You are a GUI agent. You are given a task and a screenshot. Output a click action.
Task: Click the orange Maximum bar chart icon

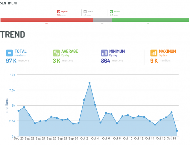point(154,53)
